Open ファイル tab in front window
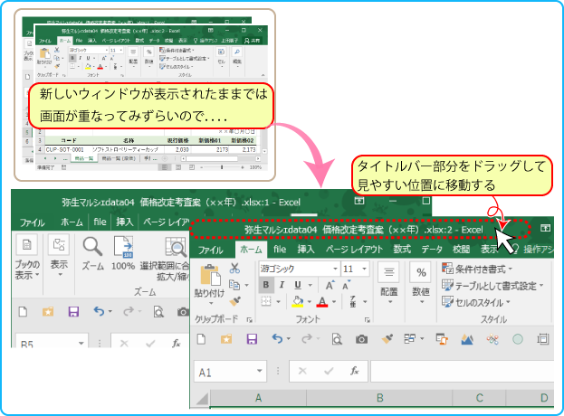 coord(210,250)
